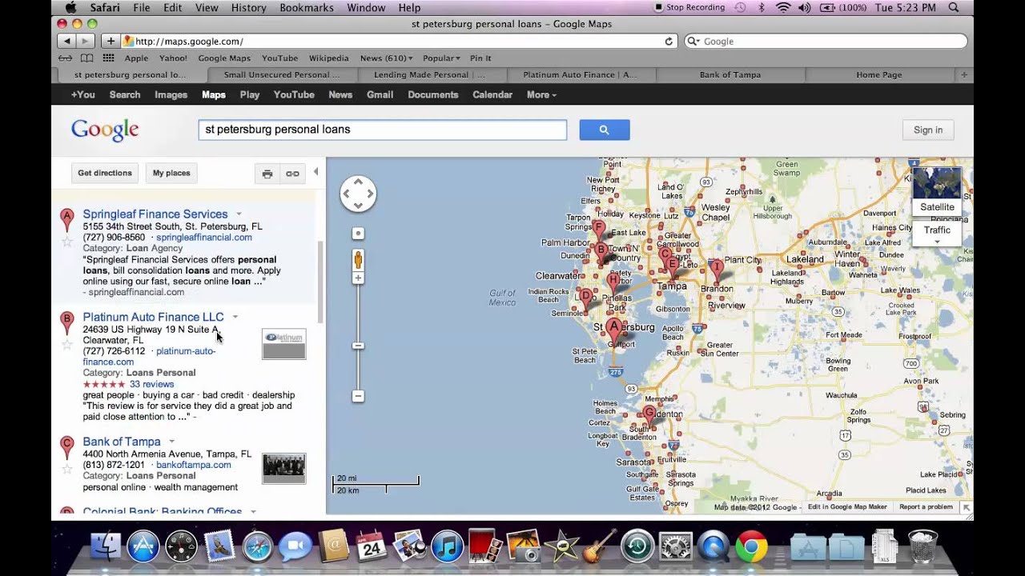Click Report a problem link on map

coord(926,507)
